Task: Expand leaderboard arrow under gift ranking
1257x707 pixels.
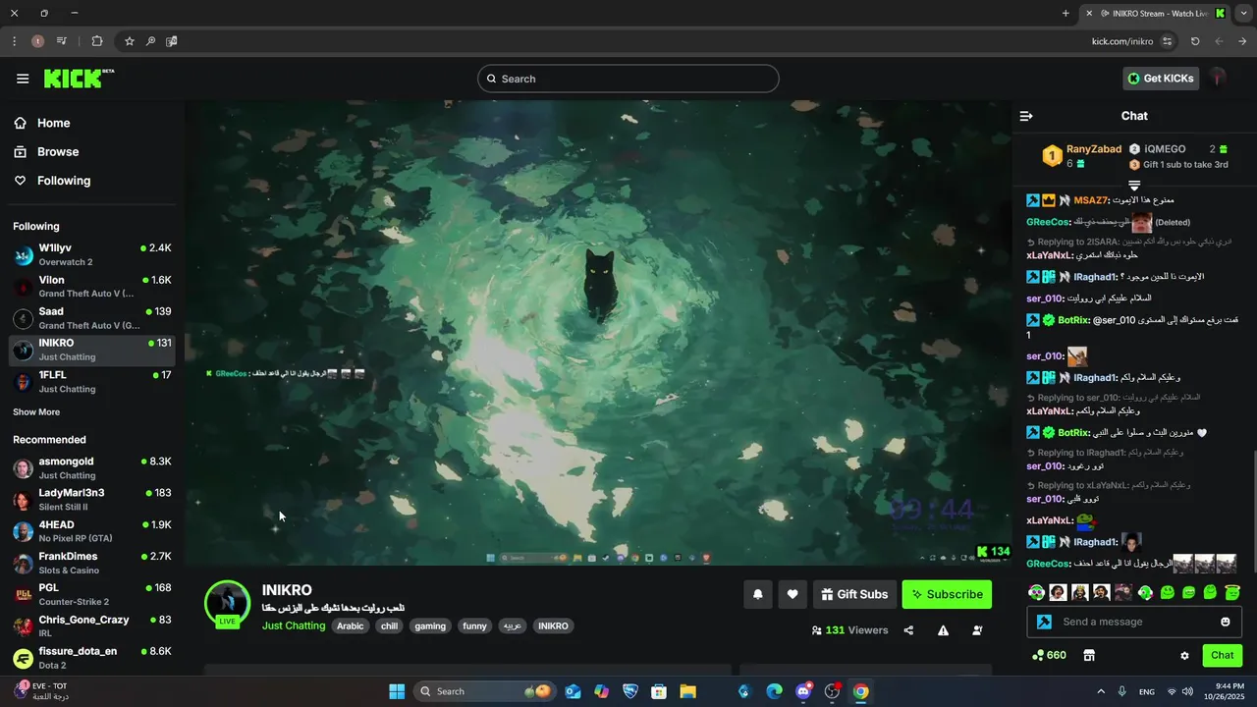Action: [1134, 185]
